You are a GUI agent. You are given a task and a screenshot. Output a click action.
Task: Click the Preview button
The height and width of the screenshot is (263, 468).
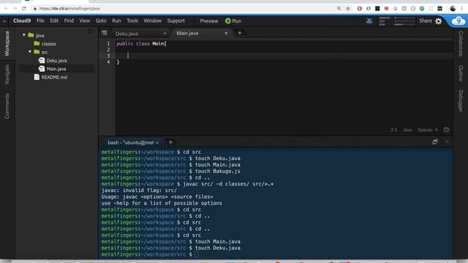coord(209,21)
